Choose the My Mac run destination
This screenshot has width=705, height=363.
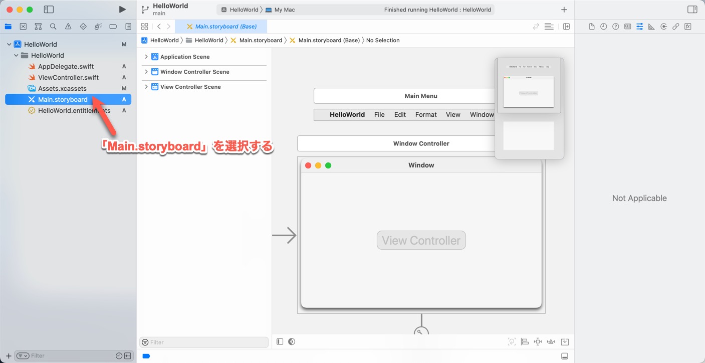click(x=280, y=10)
